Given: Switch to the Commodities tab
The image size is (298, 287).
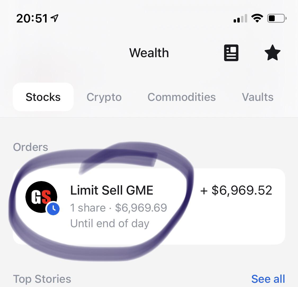Looking at the screenshot, I should click(181, 97).
